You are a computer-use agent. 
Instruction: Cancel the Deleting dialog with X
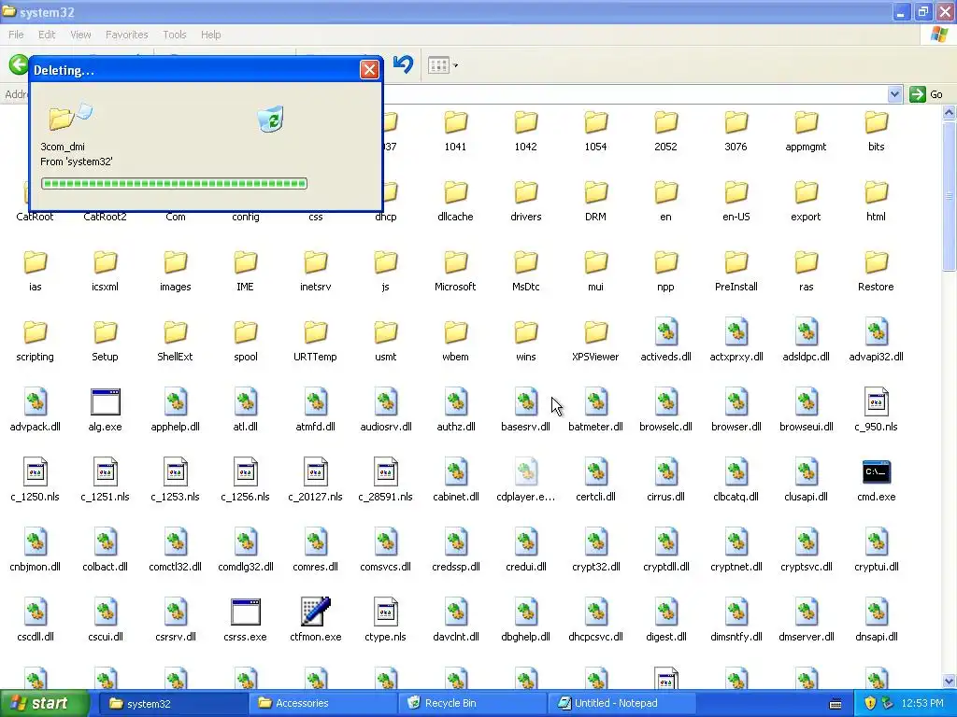[x=369, y=70]
